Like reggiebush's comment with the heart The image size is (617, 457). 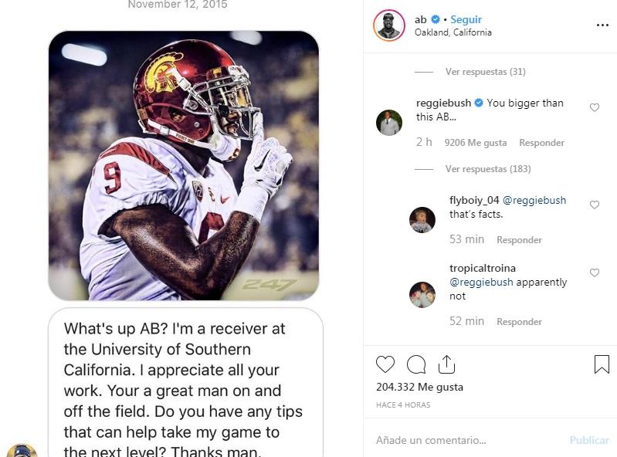point(595,108)
